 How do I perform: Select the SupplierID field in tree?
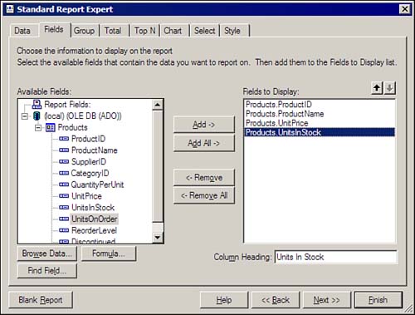click(x=89, y=161)
